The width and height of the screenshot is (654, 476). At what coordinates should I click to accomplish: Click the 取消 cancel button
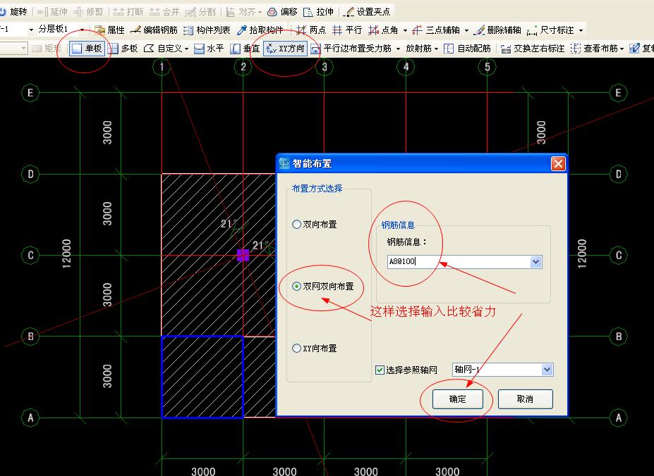click(525, 399)
